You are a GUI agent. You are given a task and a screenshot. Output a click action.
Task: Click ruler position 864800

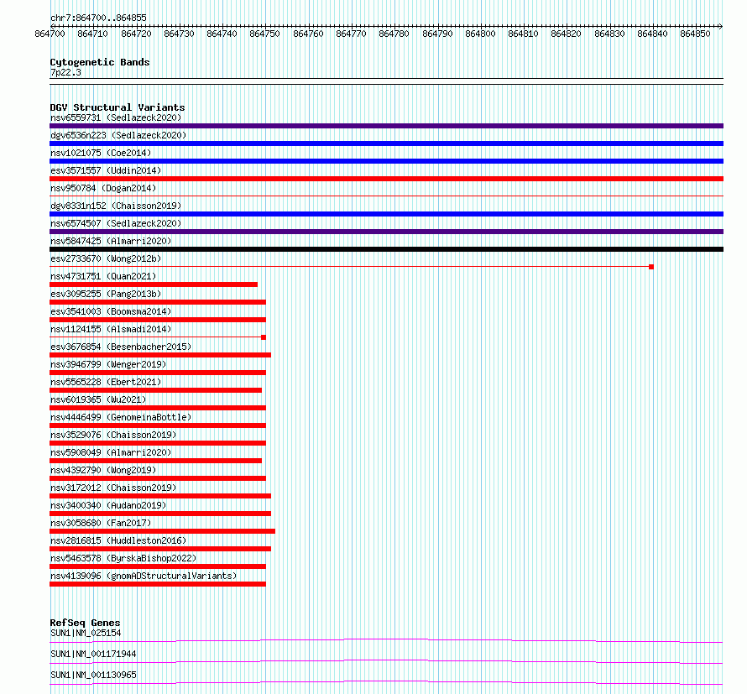coord(480,34)
